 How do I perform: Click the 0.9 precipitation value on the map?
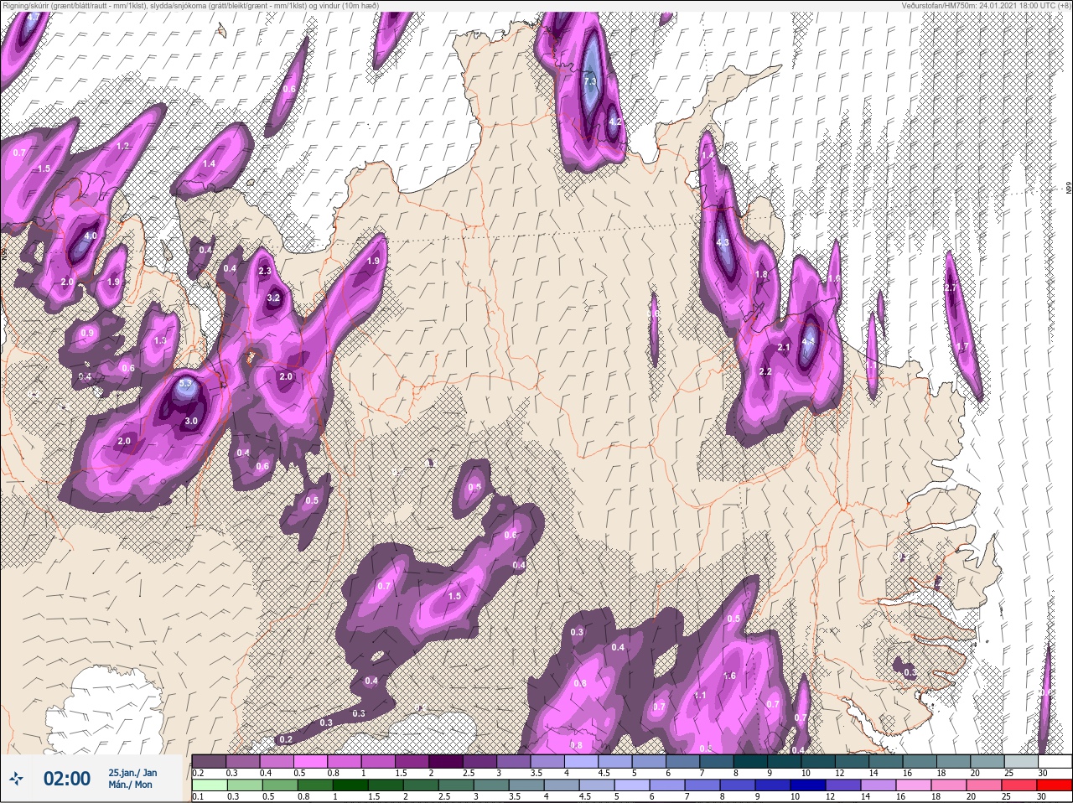[87, 334]
